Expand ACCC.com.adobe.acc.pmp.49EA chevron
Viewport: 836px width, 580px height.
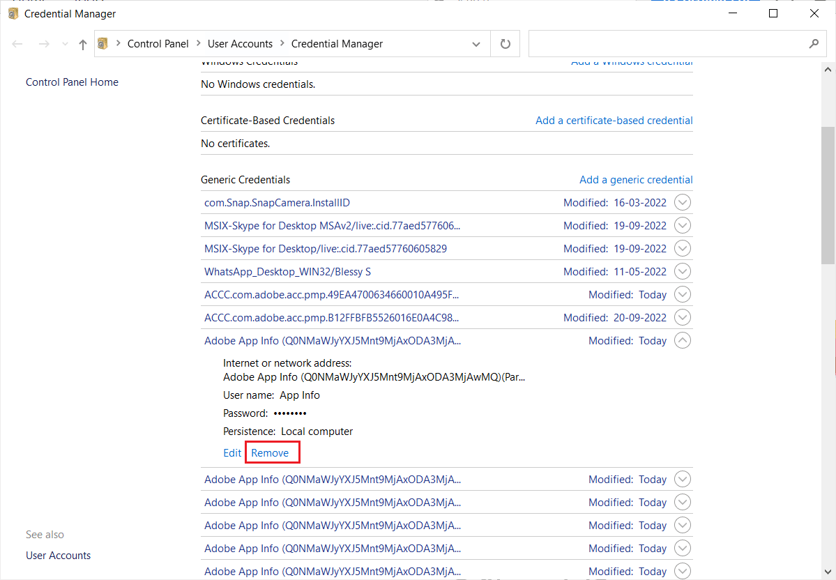click(683, 294)
